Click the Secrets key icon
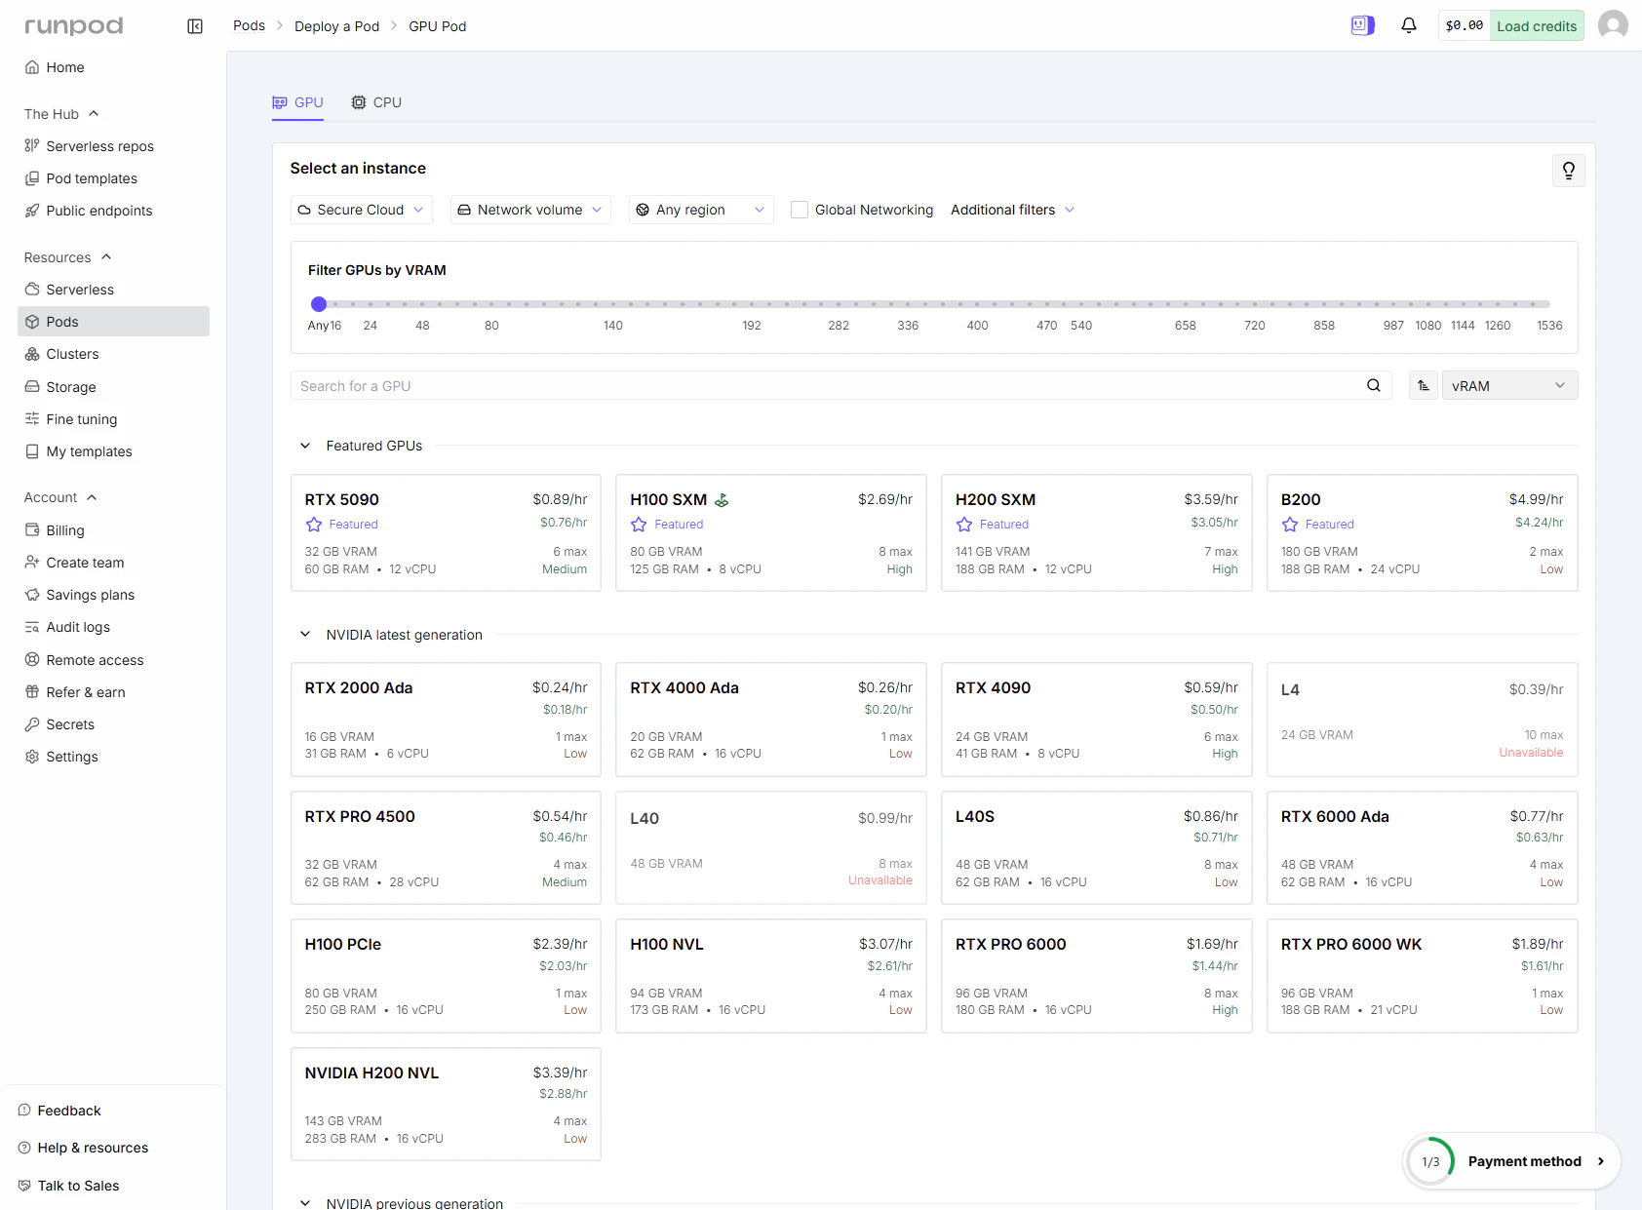 [x=32, y=724]
